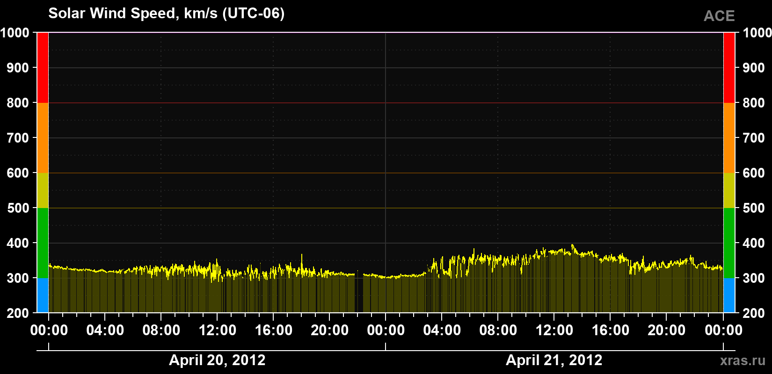Click the "700" label on the right axis
Image resolution: width=772 pixels, height=374 pixels.
click(x=754, y=138)
